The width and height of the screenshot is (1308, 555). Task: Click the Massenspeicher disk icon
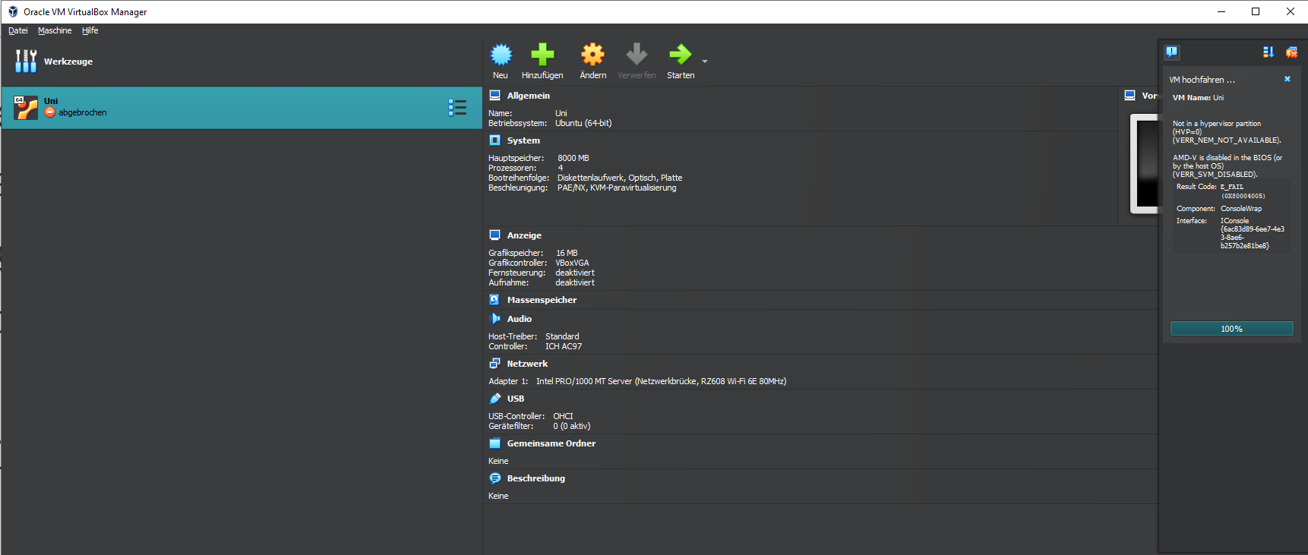(x=495, y=300)
